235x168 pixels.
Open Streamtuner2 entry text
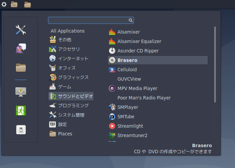tap(132, 135)
